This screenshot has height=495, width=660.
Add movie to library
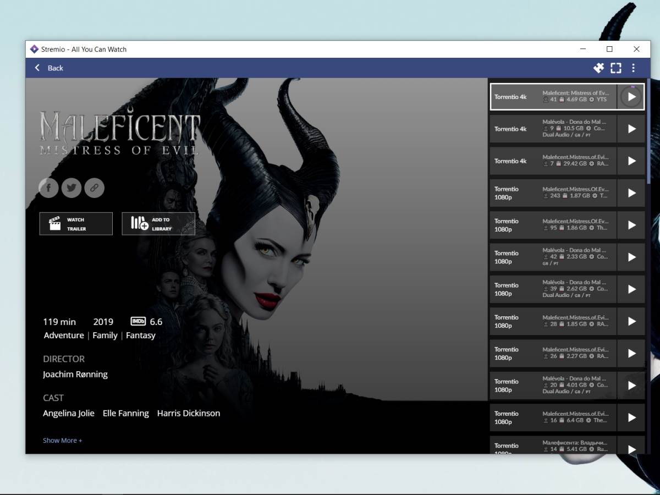pos(158,224)
